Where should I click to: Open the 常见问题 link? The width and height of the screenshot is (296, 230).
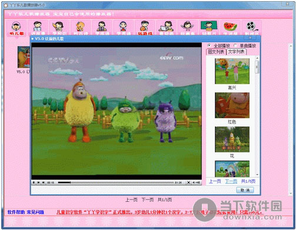pos(35,212)
